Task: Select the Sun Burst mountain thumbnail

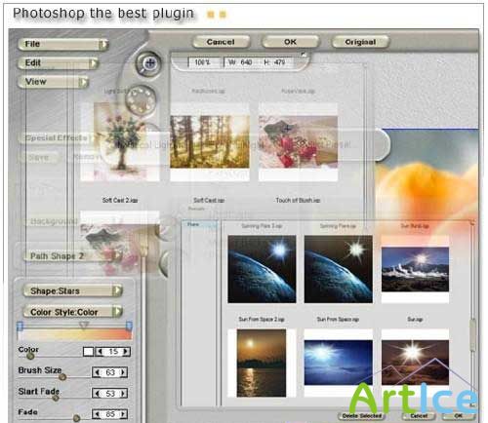Action: (x=415, y=269)
